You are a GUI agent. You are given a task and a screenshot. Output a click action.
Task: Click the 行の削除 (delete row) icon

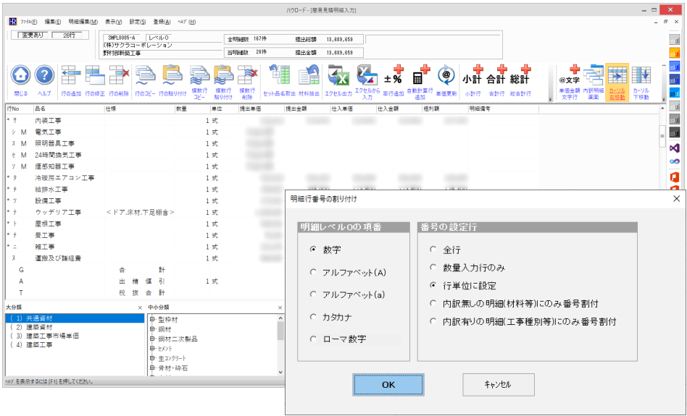tap(119, 77)
